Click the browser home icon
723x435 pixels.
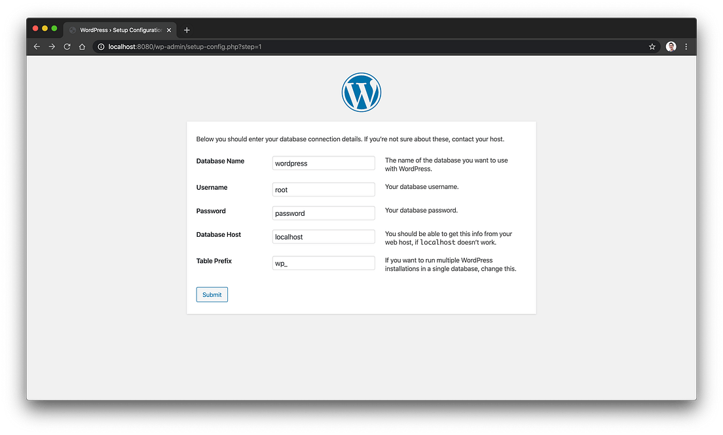[81, 46]
